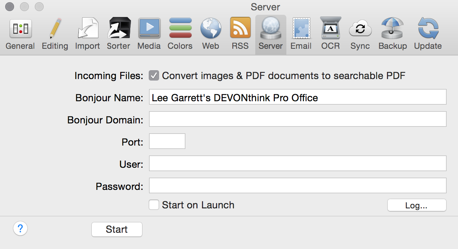This screenshot has width=458, height=249.
Task: Open the Update preferences pane
Action: tap(428, 34)
